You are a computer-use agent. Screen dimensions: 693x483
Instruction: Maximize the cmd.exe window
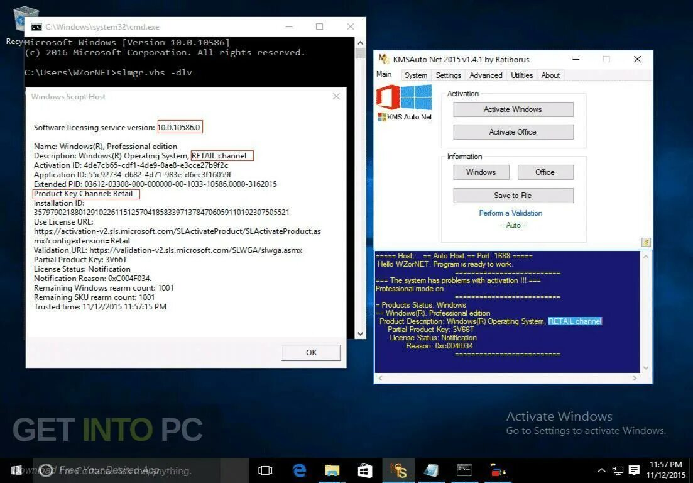(x=320, y=26)
